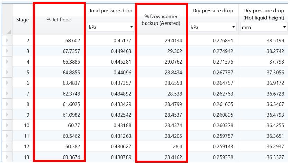
Task: Click the Dry pressure drop (Hot liquid height) header
Action: [x=264, y=14]
